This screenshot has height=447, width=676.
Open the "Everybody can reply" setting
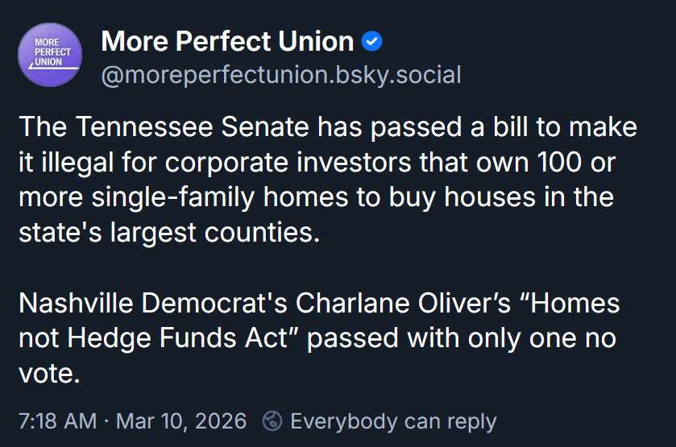click(393, 420)
